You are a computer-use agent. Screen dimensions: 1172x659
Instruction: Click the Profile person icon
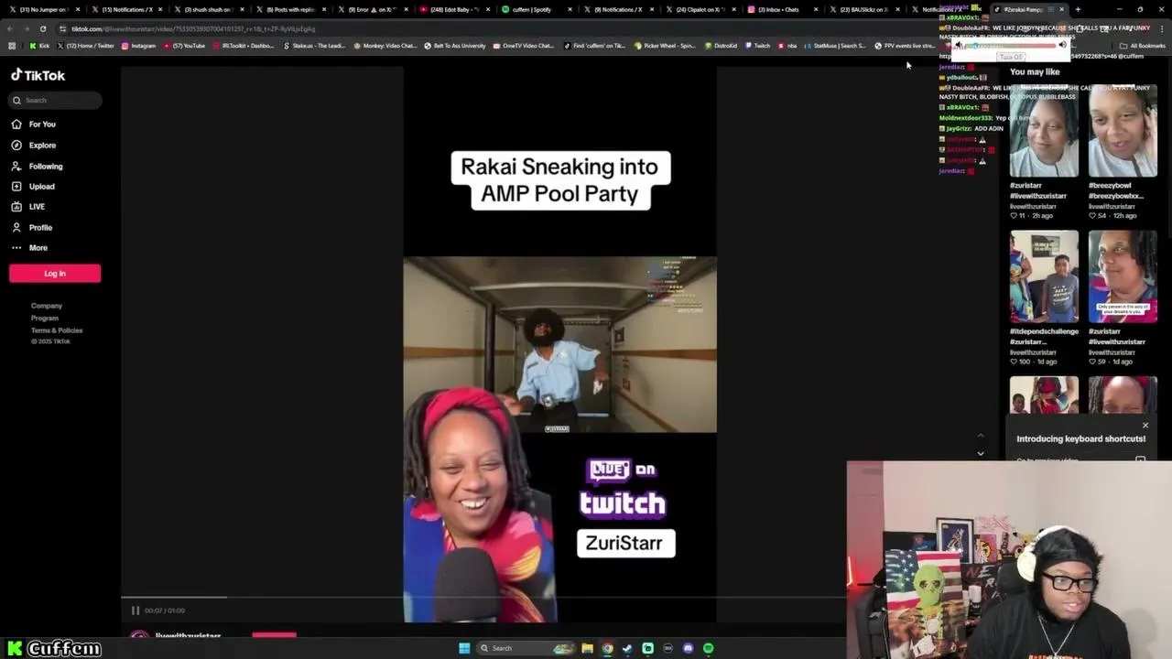click(x=16, y=227)
